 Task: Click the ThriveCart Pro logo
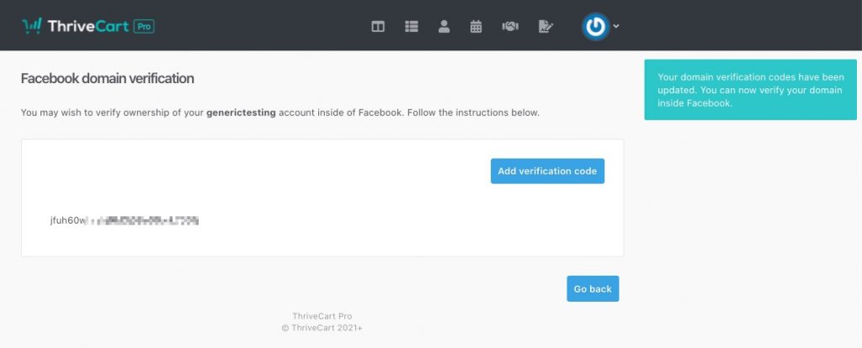click(x=88, y=26)
